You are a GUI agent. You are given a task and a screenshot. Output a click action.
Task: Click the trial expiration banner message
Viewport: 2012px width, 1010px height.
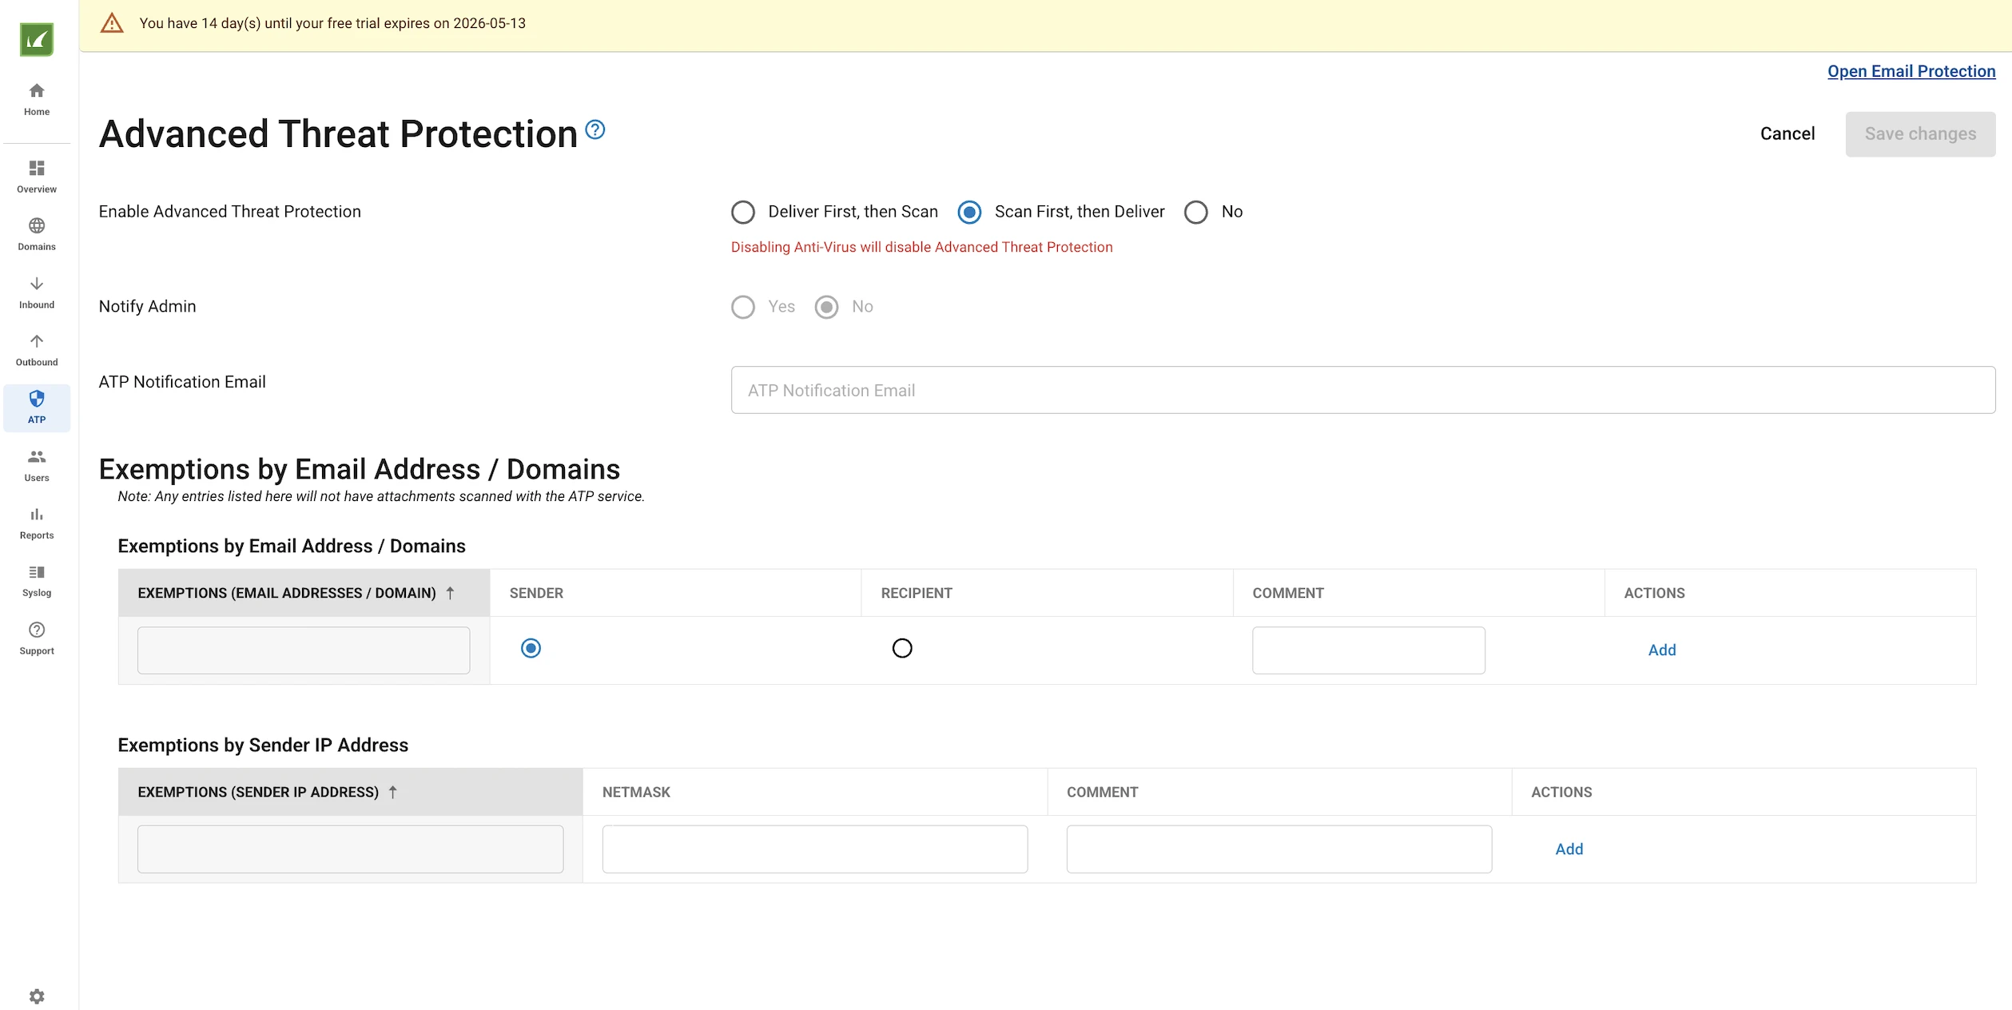click(332, 23)
